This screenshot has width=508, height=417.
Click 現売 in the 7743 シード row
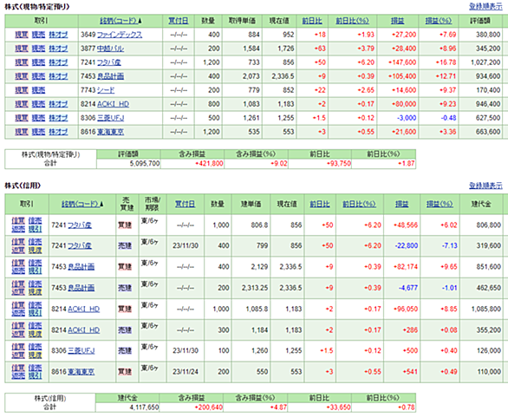[x=38, y=90]
